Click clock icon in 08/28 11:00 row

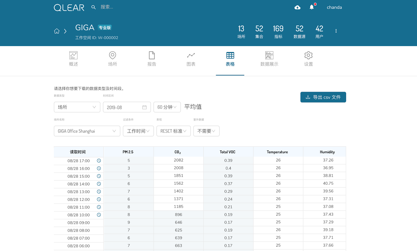pyautogui.click(x=99, y=207)
